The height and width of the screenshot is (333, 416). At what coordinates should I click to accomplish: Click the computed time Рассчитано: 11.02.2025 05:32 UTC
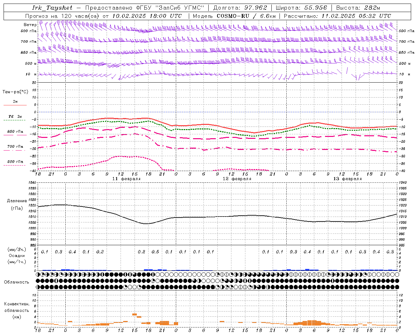click(x=337, y=16)
